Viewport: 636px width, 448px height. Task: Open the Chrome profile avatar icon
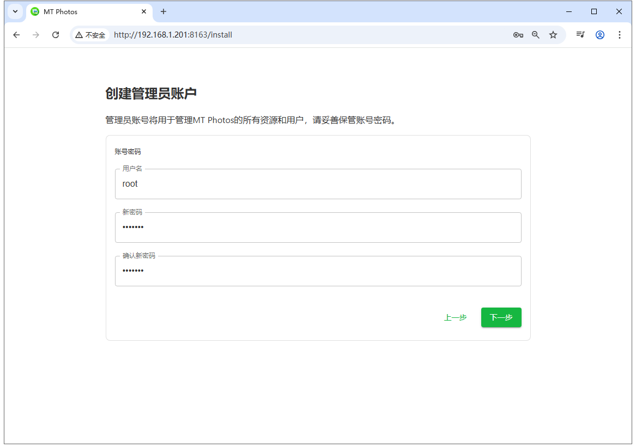pos(600,35)
